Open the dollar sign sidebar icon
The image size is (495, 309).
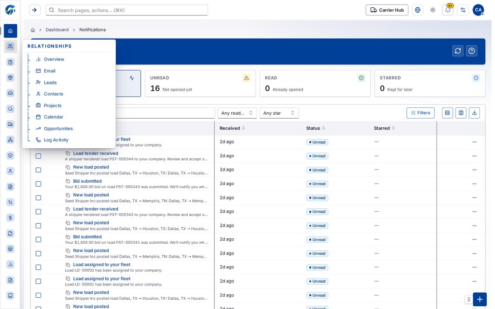[10, 218]
